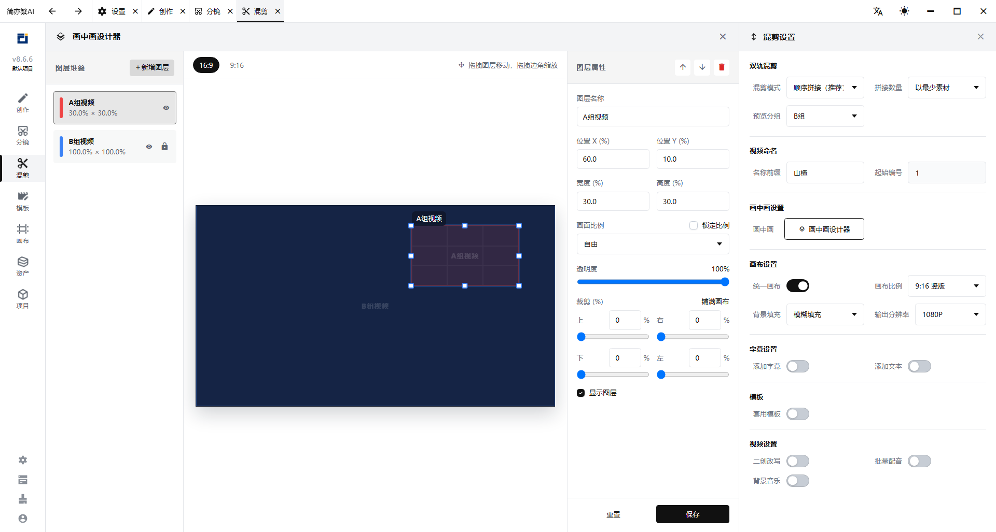Delete layer with red trash icon
This screenshot has height=532, width=996.
722,67
